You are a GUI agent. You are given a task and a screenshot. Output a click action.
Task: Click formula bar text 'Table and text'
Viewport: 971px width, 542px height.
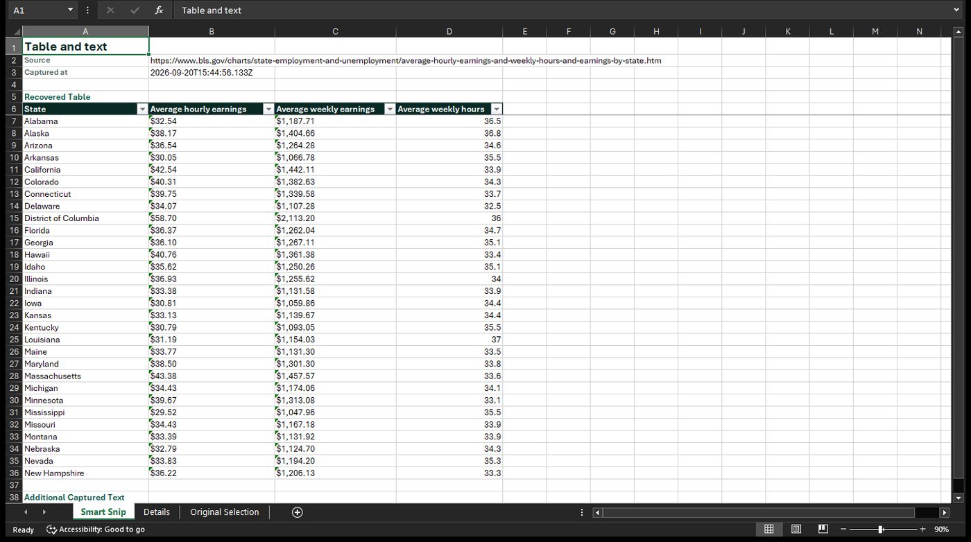click(212, 10)
